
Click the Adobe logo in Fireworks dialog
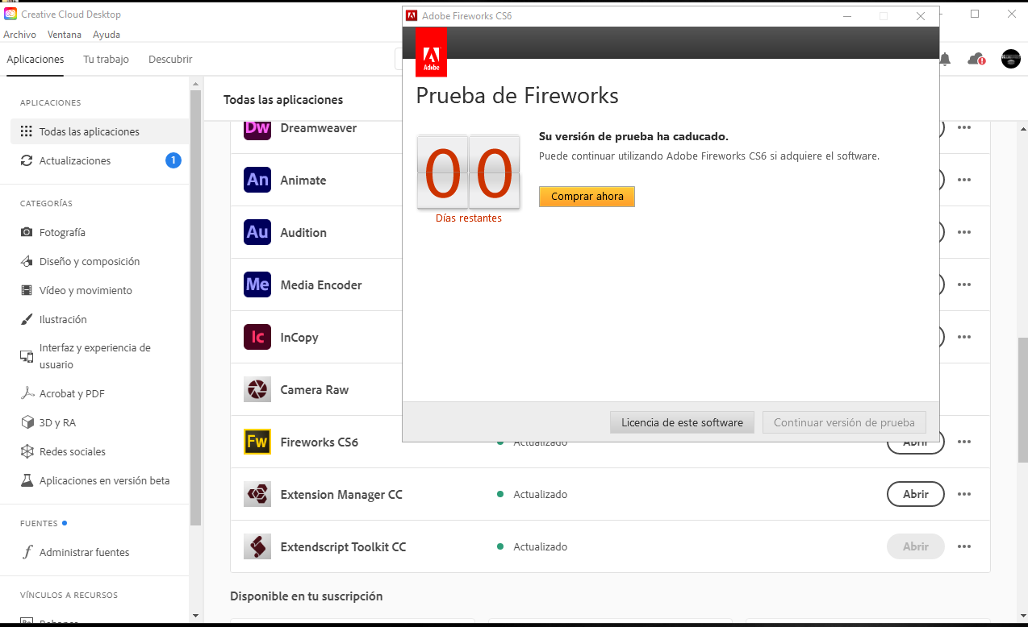(431, 52)
